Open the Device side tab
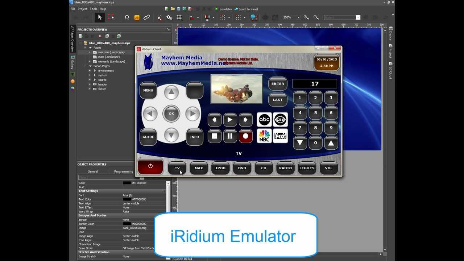The image size is (464, 261). point(391,34)
